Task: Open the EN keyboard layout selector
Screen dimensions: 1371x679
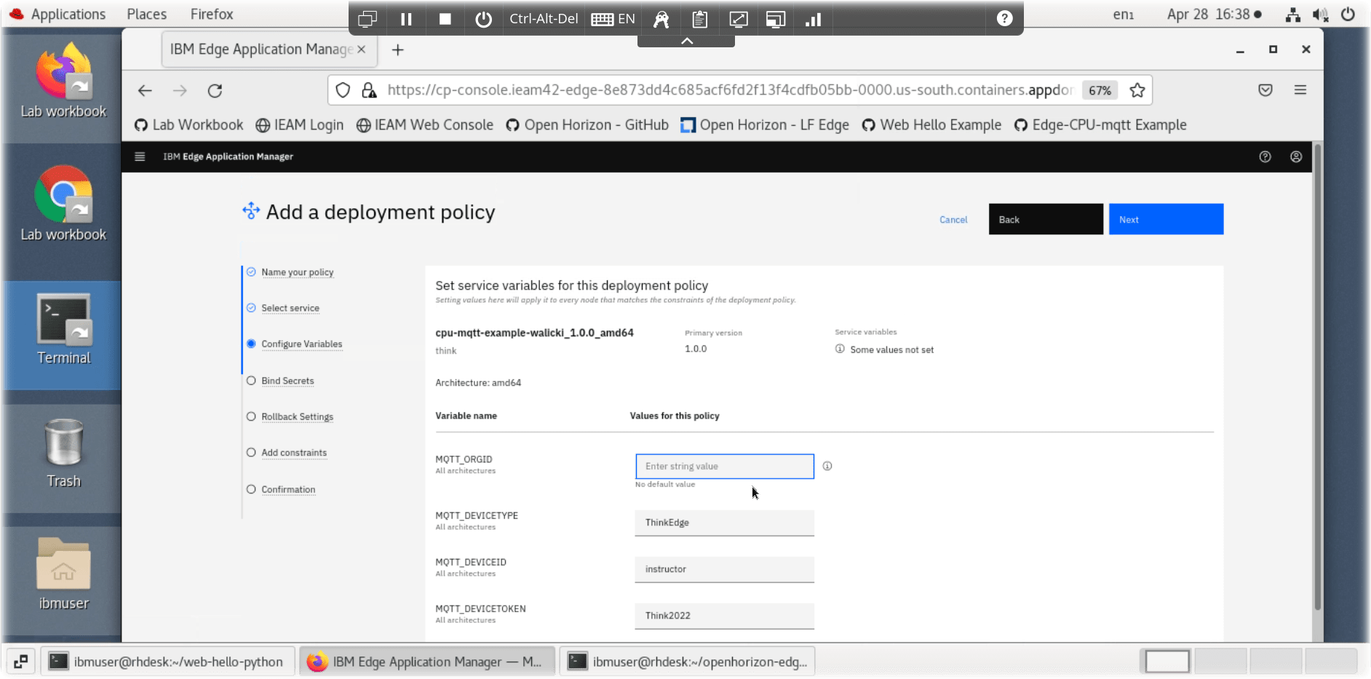Action: click(x=613, y=19)
